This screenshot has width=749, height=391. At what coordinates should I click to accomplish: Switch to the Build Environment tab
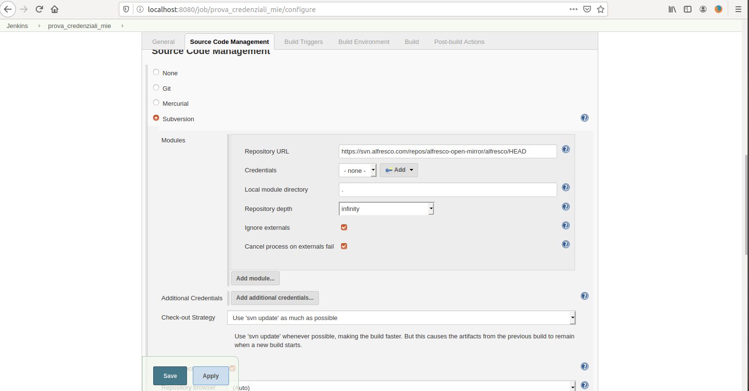(x=364, y=42)
